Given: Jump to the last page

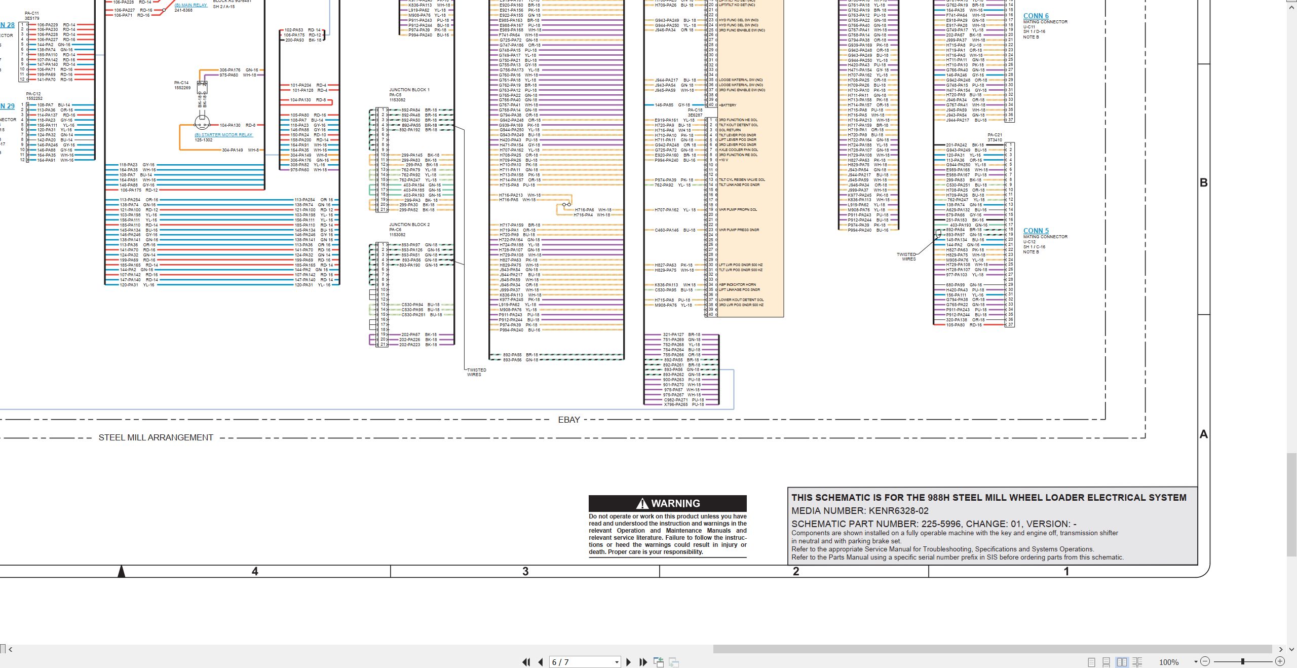Looking at the screenshot, I should pos(643,662).
